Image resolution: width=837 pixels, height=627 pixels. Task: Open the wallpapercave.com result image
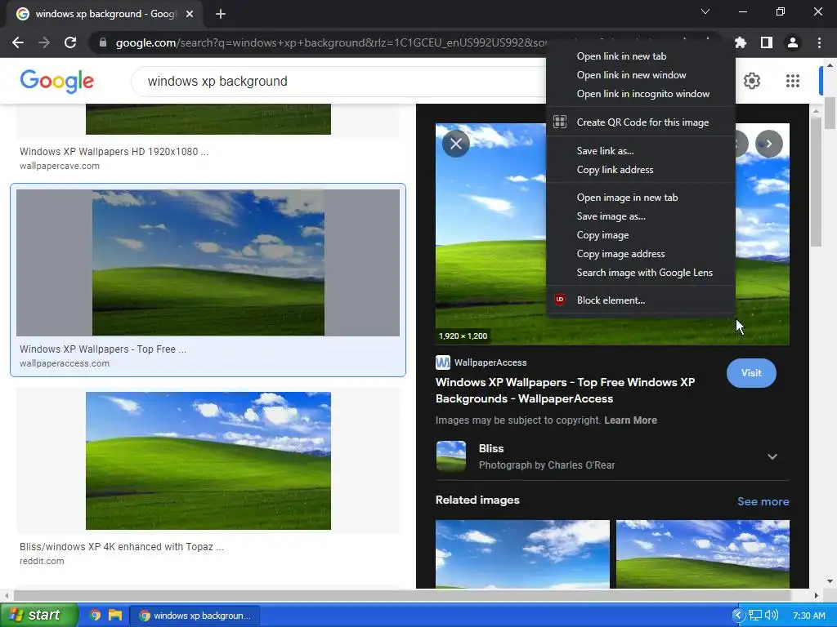pyautogui.click(x=208, y=119)
